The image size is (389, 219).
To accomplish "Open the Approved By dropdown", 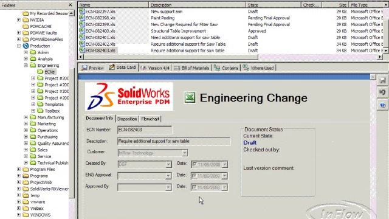I will (168, 187).
